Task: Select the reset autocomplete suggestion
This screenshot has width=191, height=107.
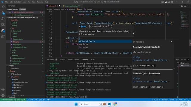Action: (105, 47)
